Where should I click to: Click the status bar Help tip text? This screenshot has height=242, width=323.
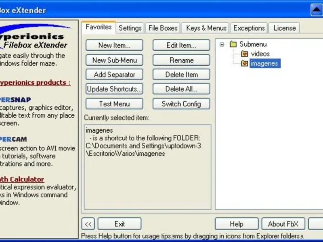click(x=193, y=236)
